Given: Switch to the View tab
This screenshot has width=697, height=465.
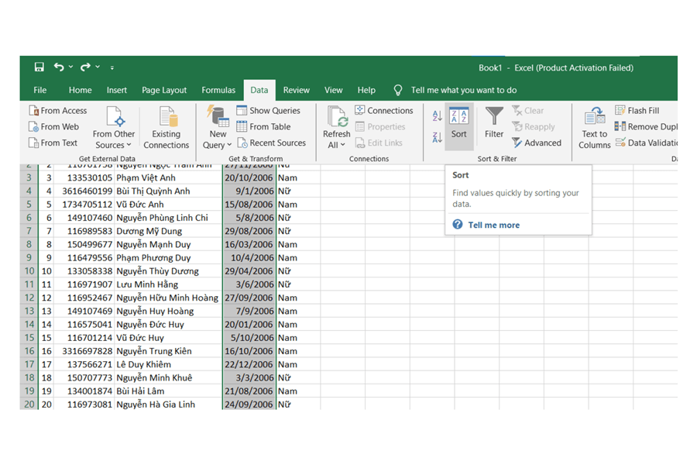Looking at the screenshot, I should point(333,90).
